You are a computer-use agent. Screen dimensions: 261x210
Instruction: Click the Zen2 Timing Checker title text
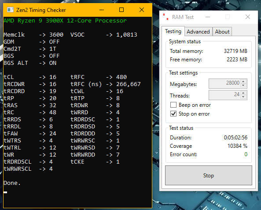click(x=41, y=10)
